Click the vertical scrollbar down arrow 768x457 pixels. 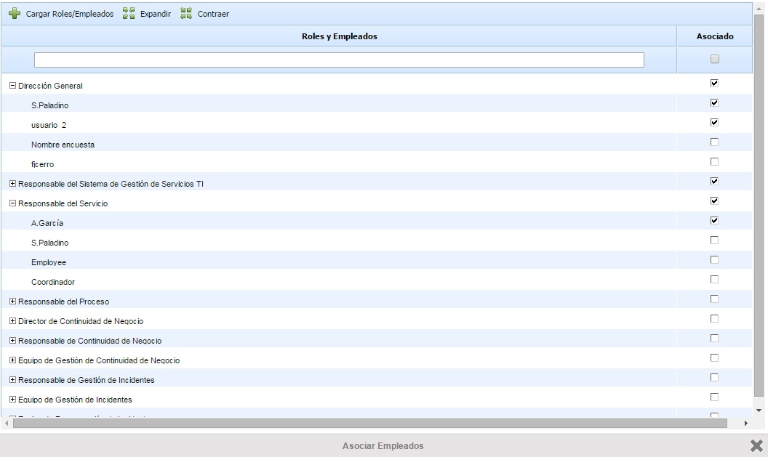759,411
